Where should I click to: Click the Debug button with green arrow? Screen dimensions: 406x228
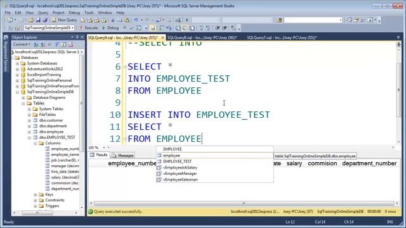(110, 28)
